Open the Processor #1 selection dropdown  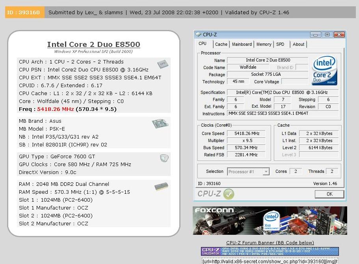[x=248, y=172]
